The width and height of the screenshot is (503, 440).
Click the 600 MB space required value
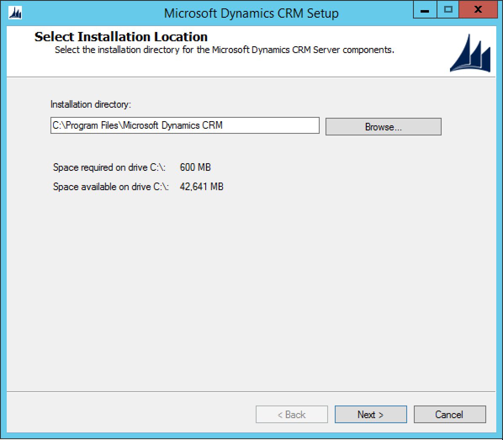pyautogui.click(x=195, y=167)
